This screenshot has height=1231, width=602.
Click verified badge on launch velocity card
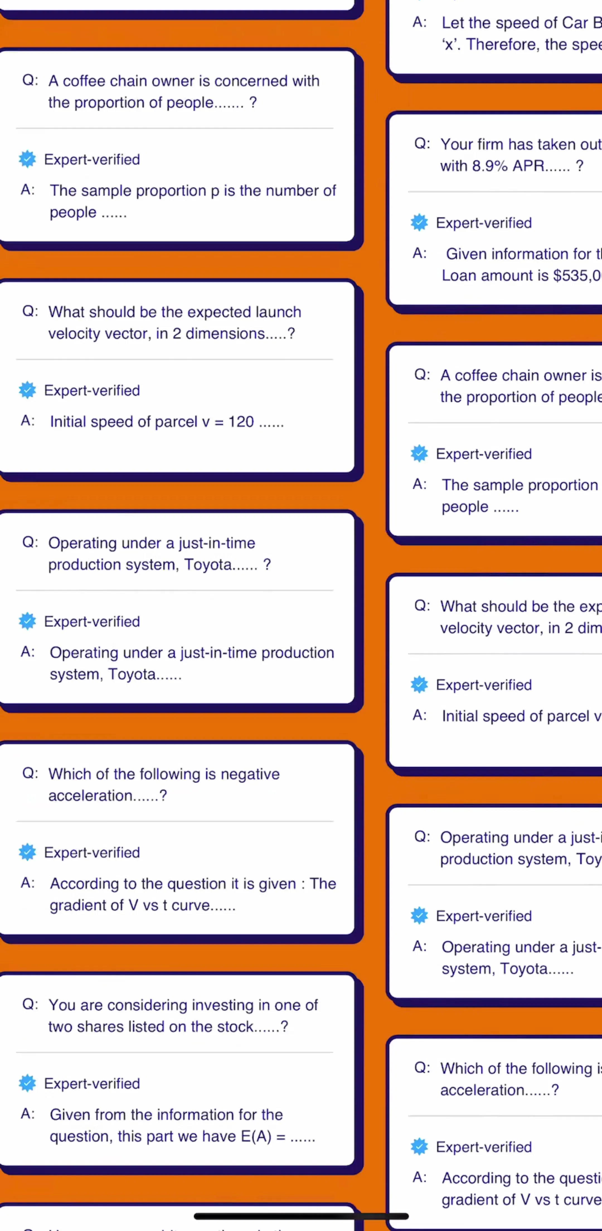click(x=27, y=390)
